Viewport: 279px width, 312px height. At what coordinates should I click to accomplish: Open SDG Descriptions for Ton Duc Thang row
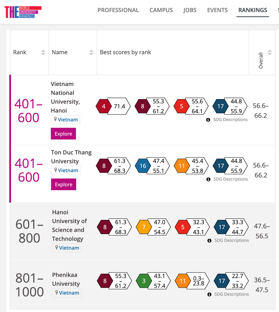[230, 179]
